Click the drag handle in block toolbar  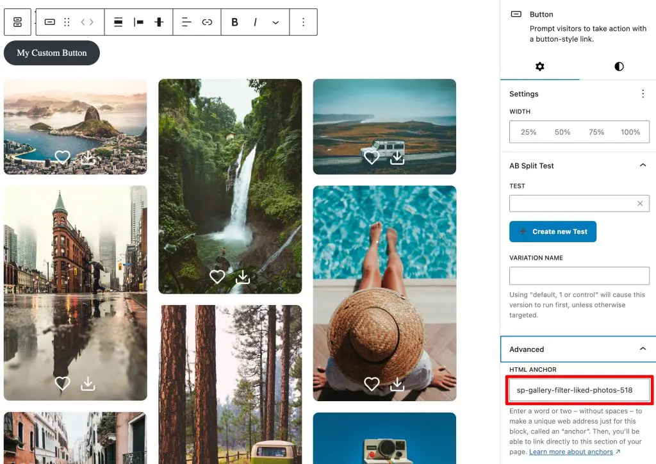click(x=67, y=22)
